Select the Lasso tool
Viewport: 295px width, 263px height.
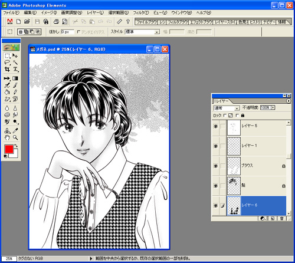tap(7, 63)
